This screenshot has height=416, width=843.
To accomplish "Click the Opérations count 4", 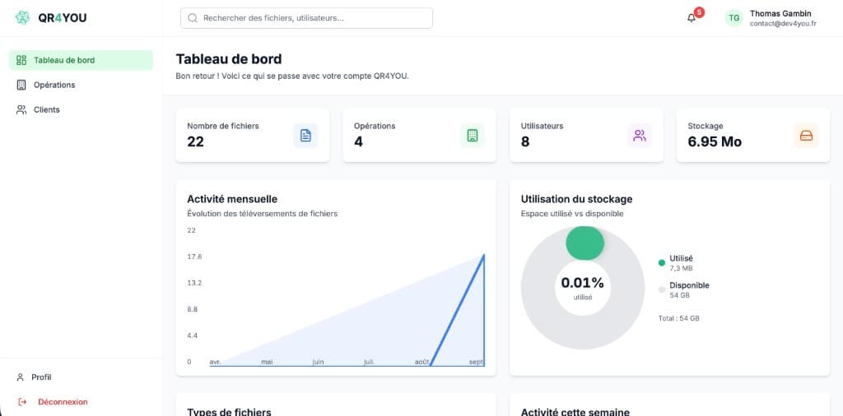I will pyautogui.click(x=358, y=141).
